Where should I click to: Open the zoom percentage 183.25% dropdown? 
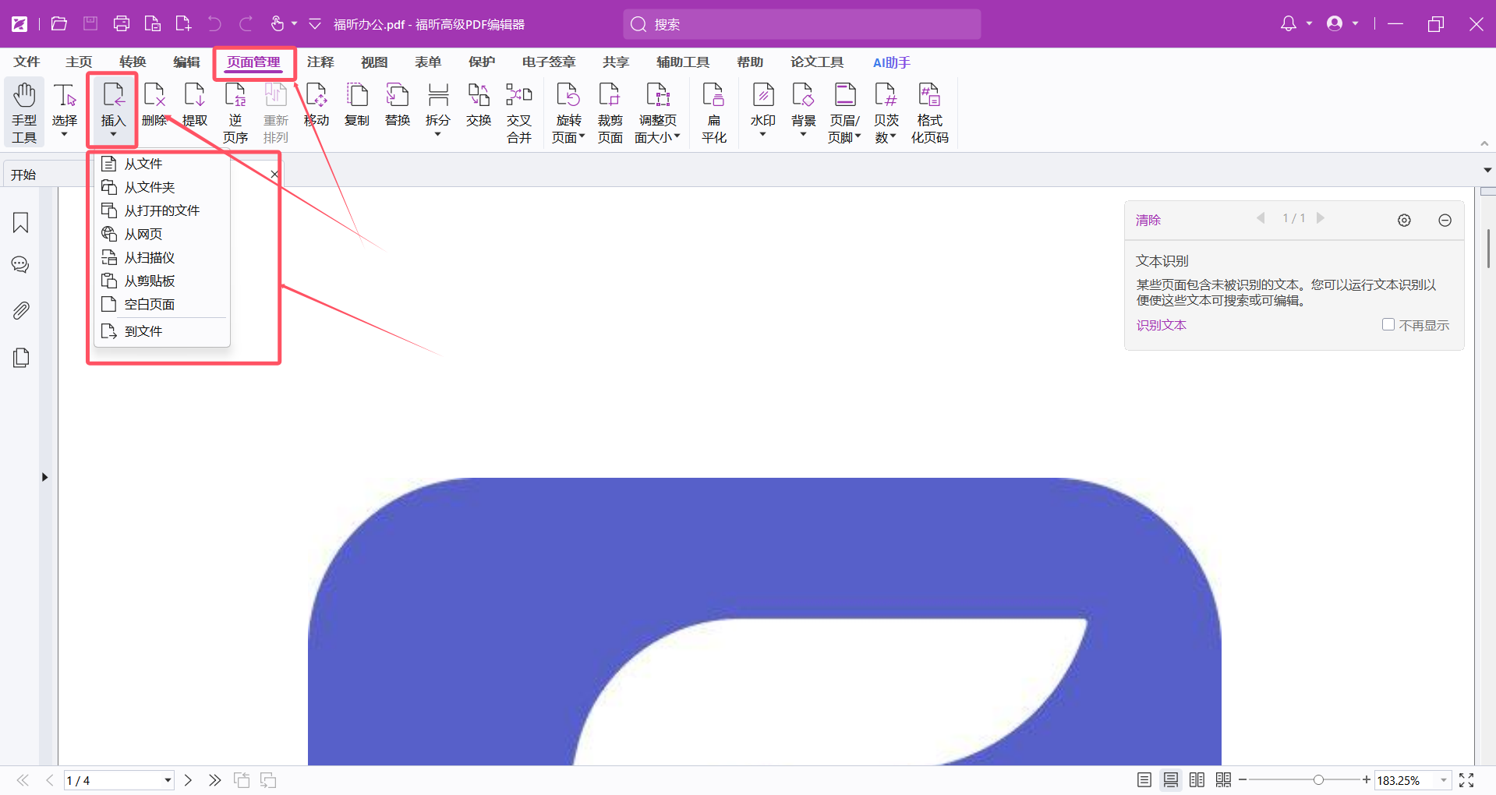[x=1443, y=780]
